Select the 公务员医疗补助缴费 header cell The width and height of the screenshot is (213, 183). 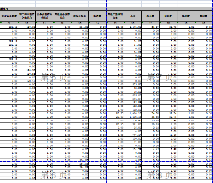(45, 16)
